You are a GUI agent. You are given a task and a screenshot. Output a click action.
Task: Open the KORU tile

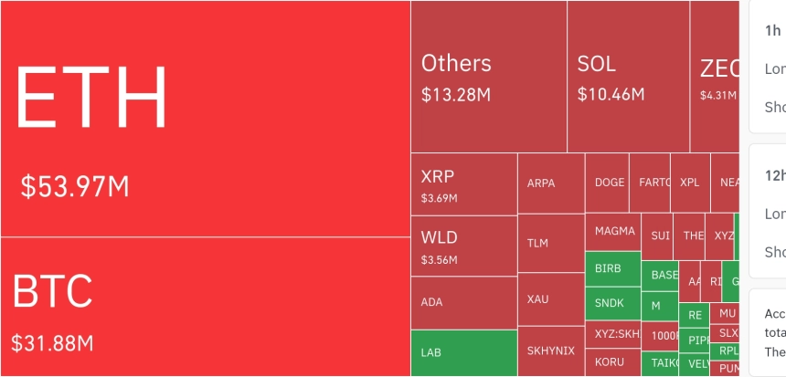coord(613,362)
